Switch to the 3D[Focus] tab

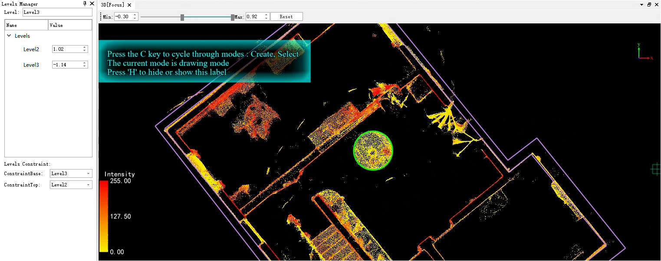[x=112, y=5]
